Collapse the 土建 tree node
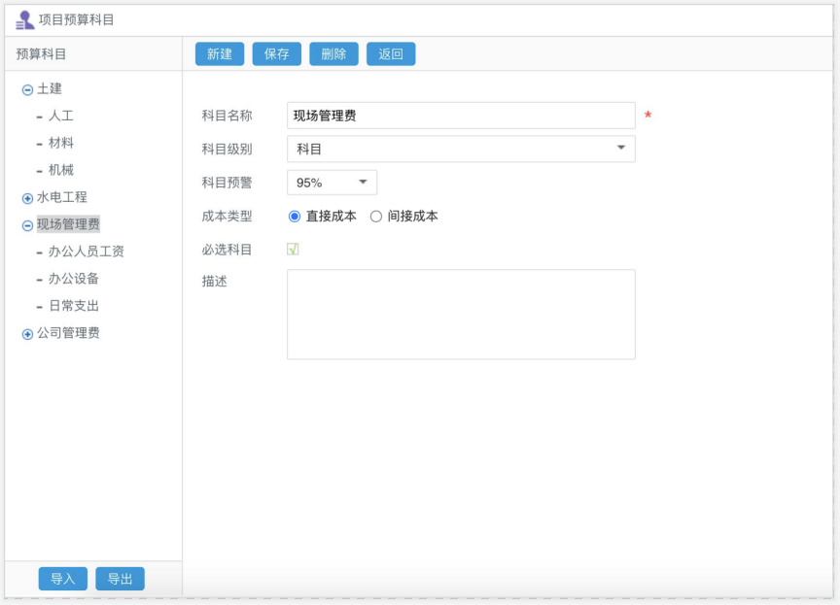 click(x=26, y=88)
